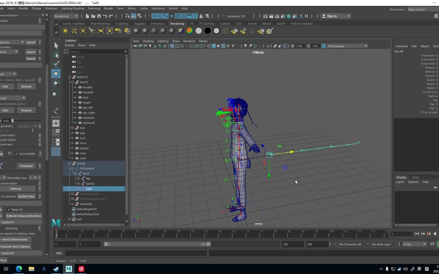
Task: Expand the hair node in Outliner
Action: point(72,128)
